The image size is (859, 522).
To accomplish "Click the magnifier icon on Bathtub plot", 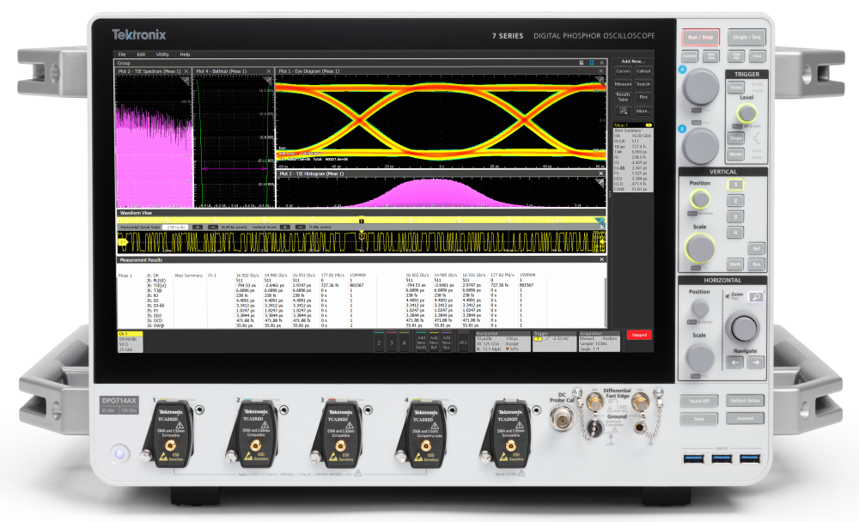I will 269,77.
